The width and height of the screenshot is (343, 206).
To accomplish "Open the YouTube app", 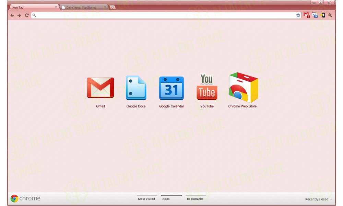I will tap(207, 87).
